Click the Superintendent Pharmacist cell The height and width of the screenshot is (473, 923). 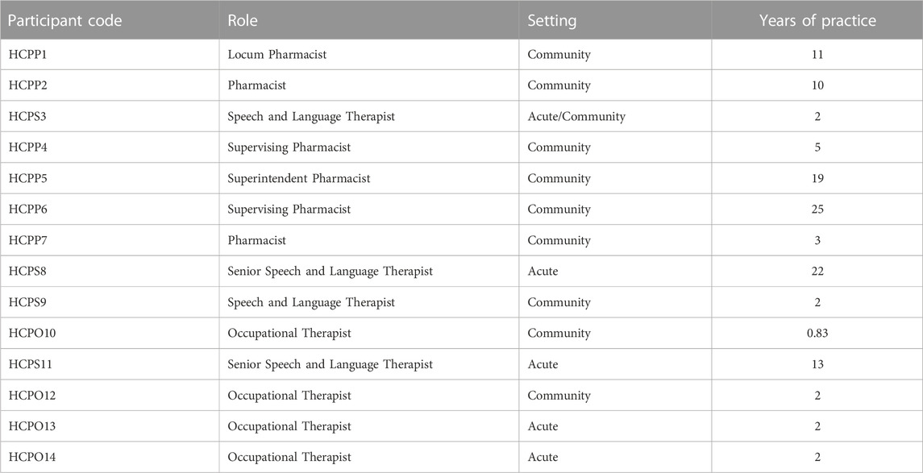(298, 178)
